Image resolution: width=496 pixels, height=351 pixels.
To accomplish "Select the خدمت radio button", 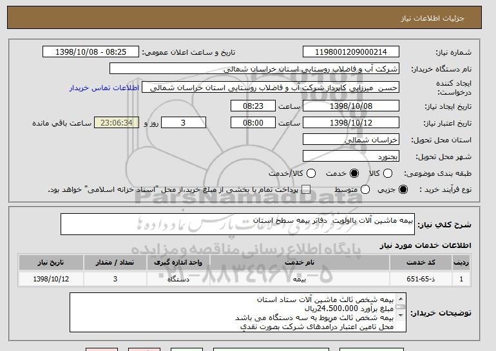I will pyautogui.click(x=354, y=173).
